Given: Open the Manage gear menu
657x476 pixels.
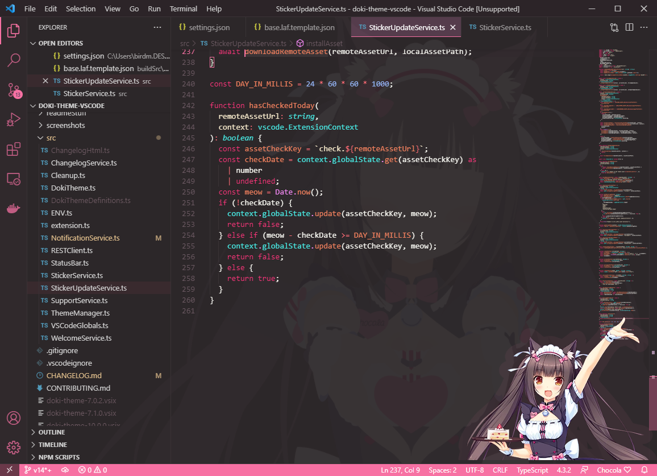Looking at the screenshot, I should click(x=14, y=447).
